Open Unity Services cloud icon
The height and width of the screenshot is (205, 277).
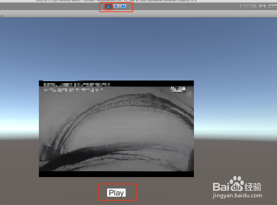click(x=262, y=6)
